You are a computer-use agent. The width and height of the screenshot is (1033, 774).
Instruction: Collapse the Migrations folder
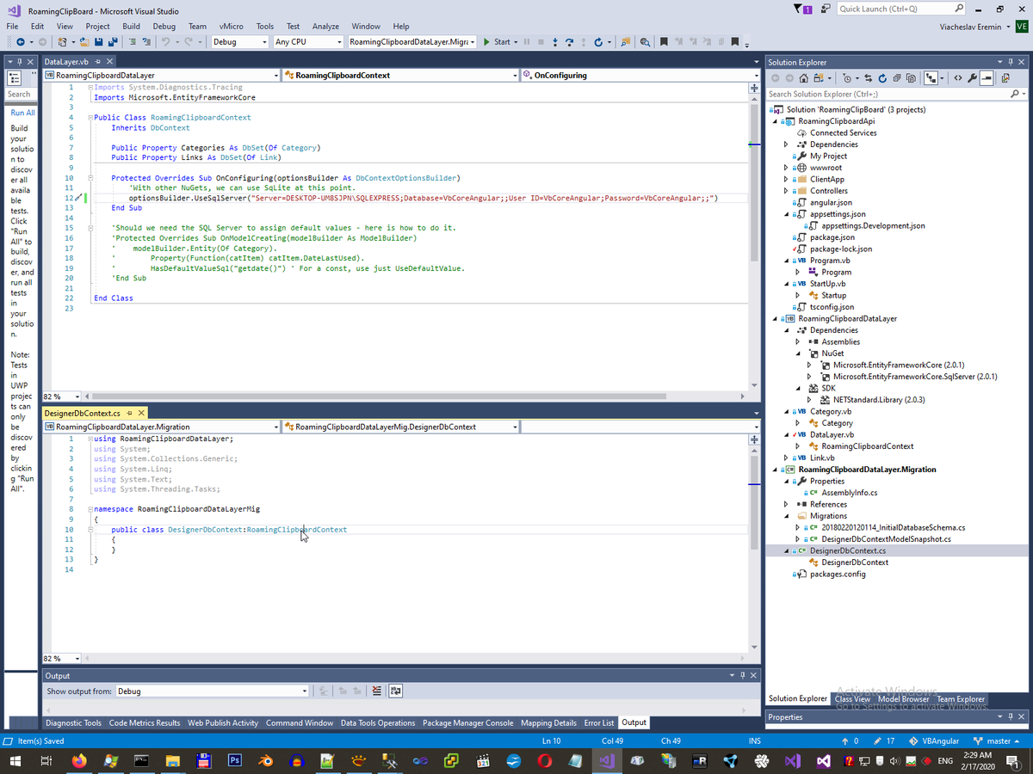[786, 516]
